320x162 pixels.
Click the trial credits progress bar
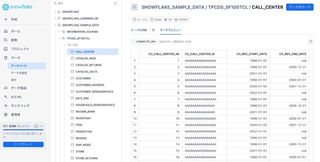coord(23,129)
